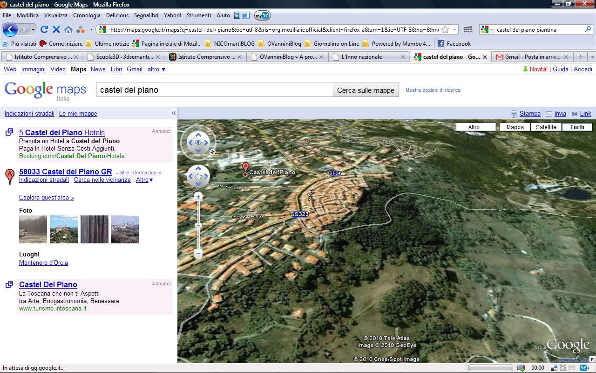
Task: Open the address bar URL history dropdown
Action: coord(455,29)
